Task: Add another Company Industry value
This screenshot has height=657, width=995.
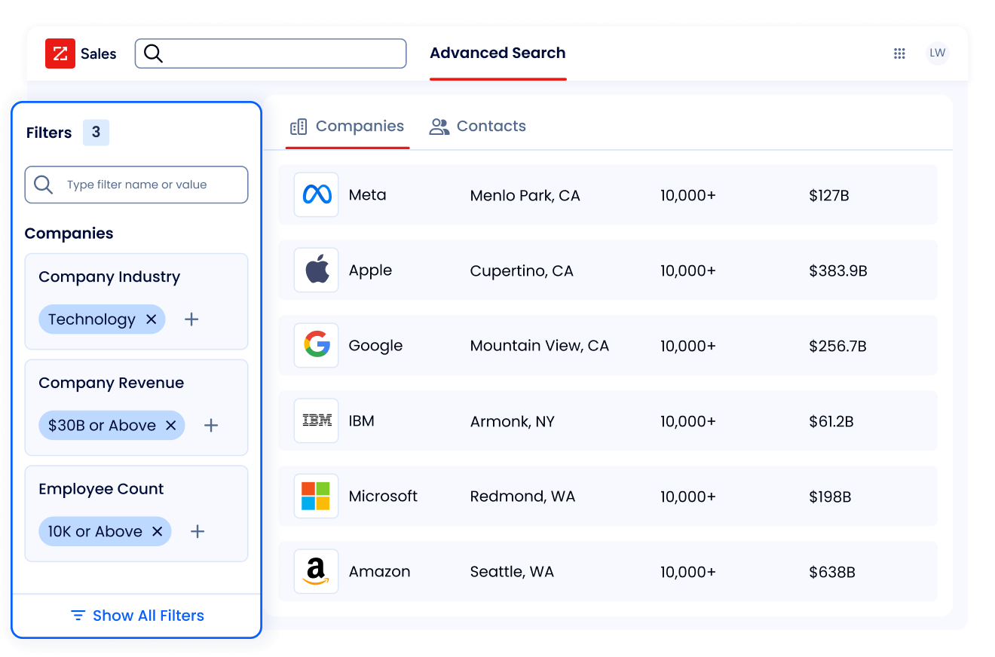Action: (191, 319)
